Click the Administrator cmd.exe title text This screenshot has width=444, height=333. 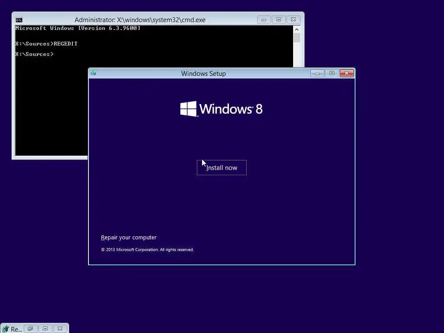tap(140, 20)
